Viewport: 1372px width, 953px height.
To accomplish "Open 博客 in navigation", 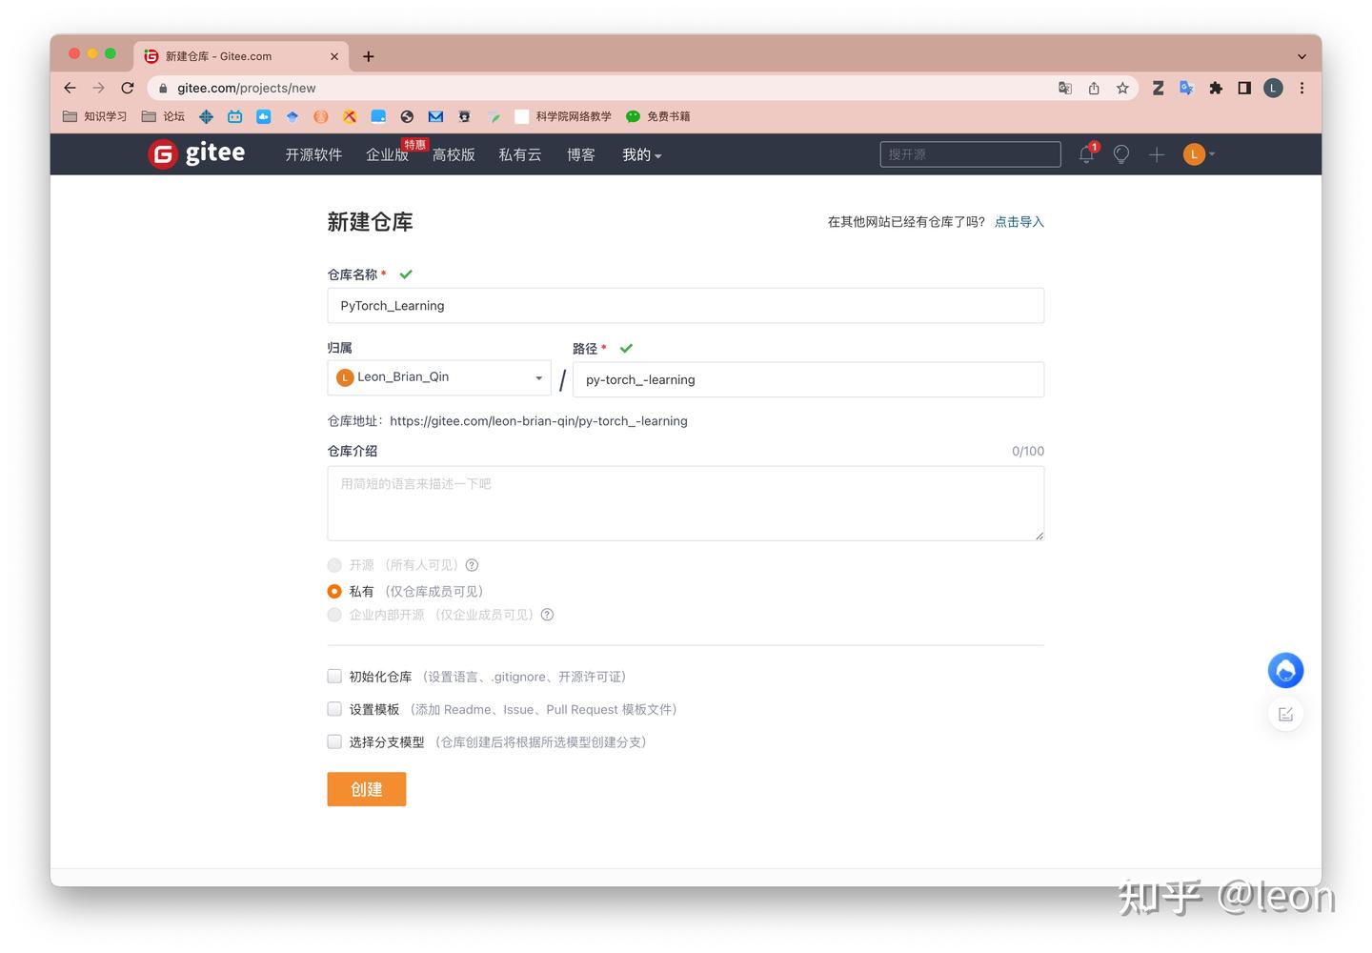I will point(581,154).
